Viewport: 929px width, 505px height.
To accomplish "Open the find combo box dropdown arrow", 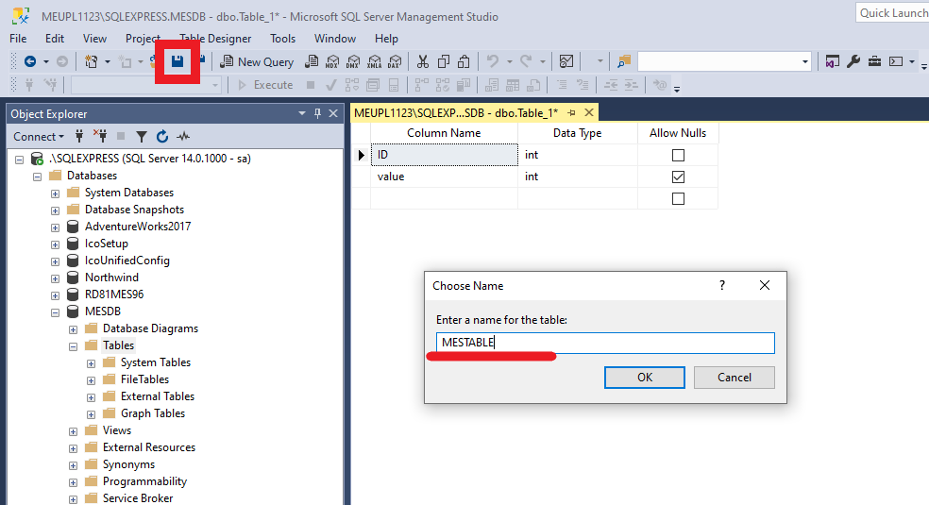I will point(804,61).
